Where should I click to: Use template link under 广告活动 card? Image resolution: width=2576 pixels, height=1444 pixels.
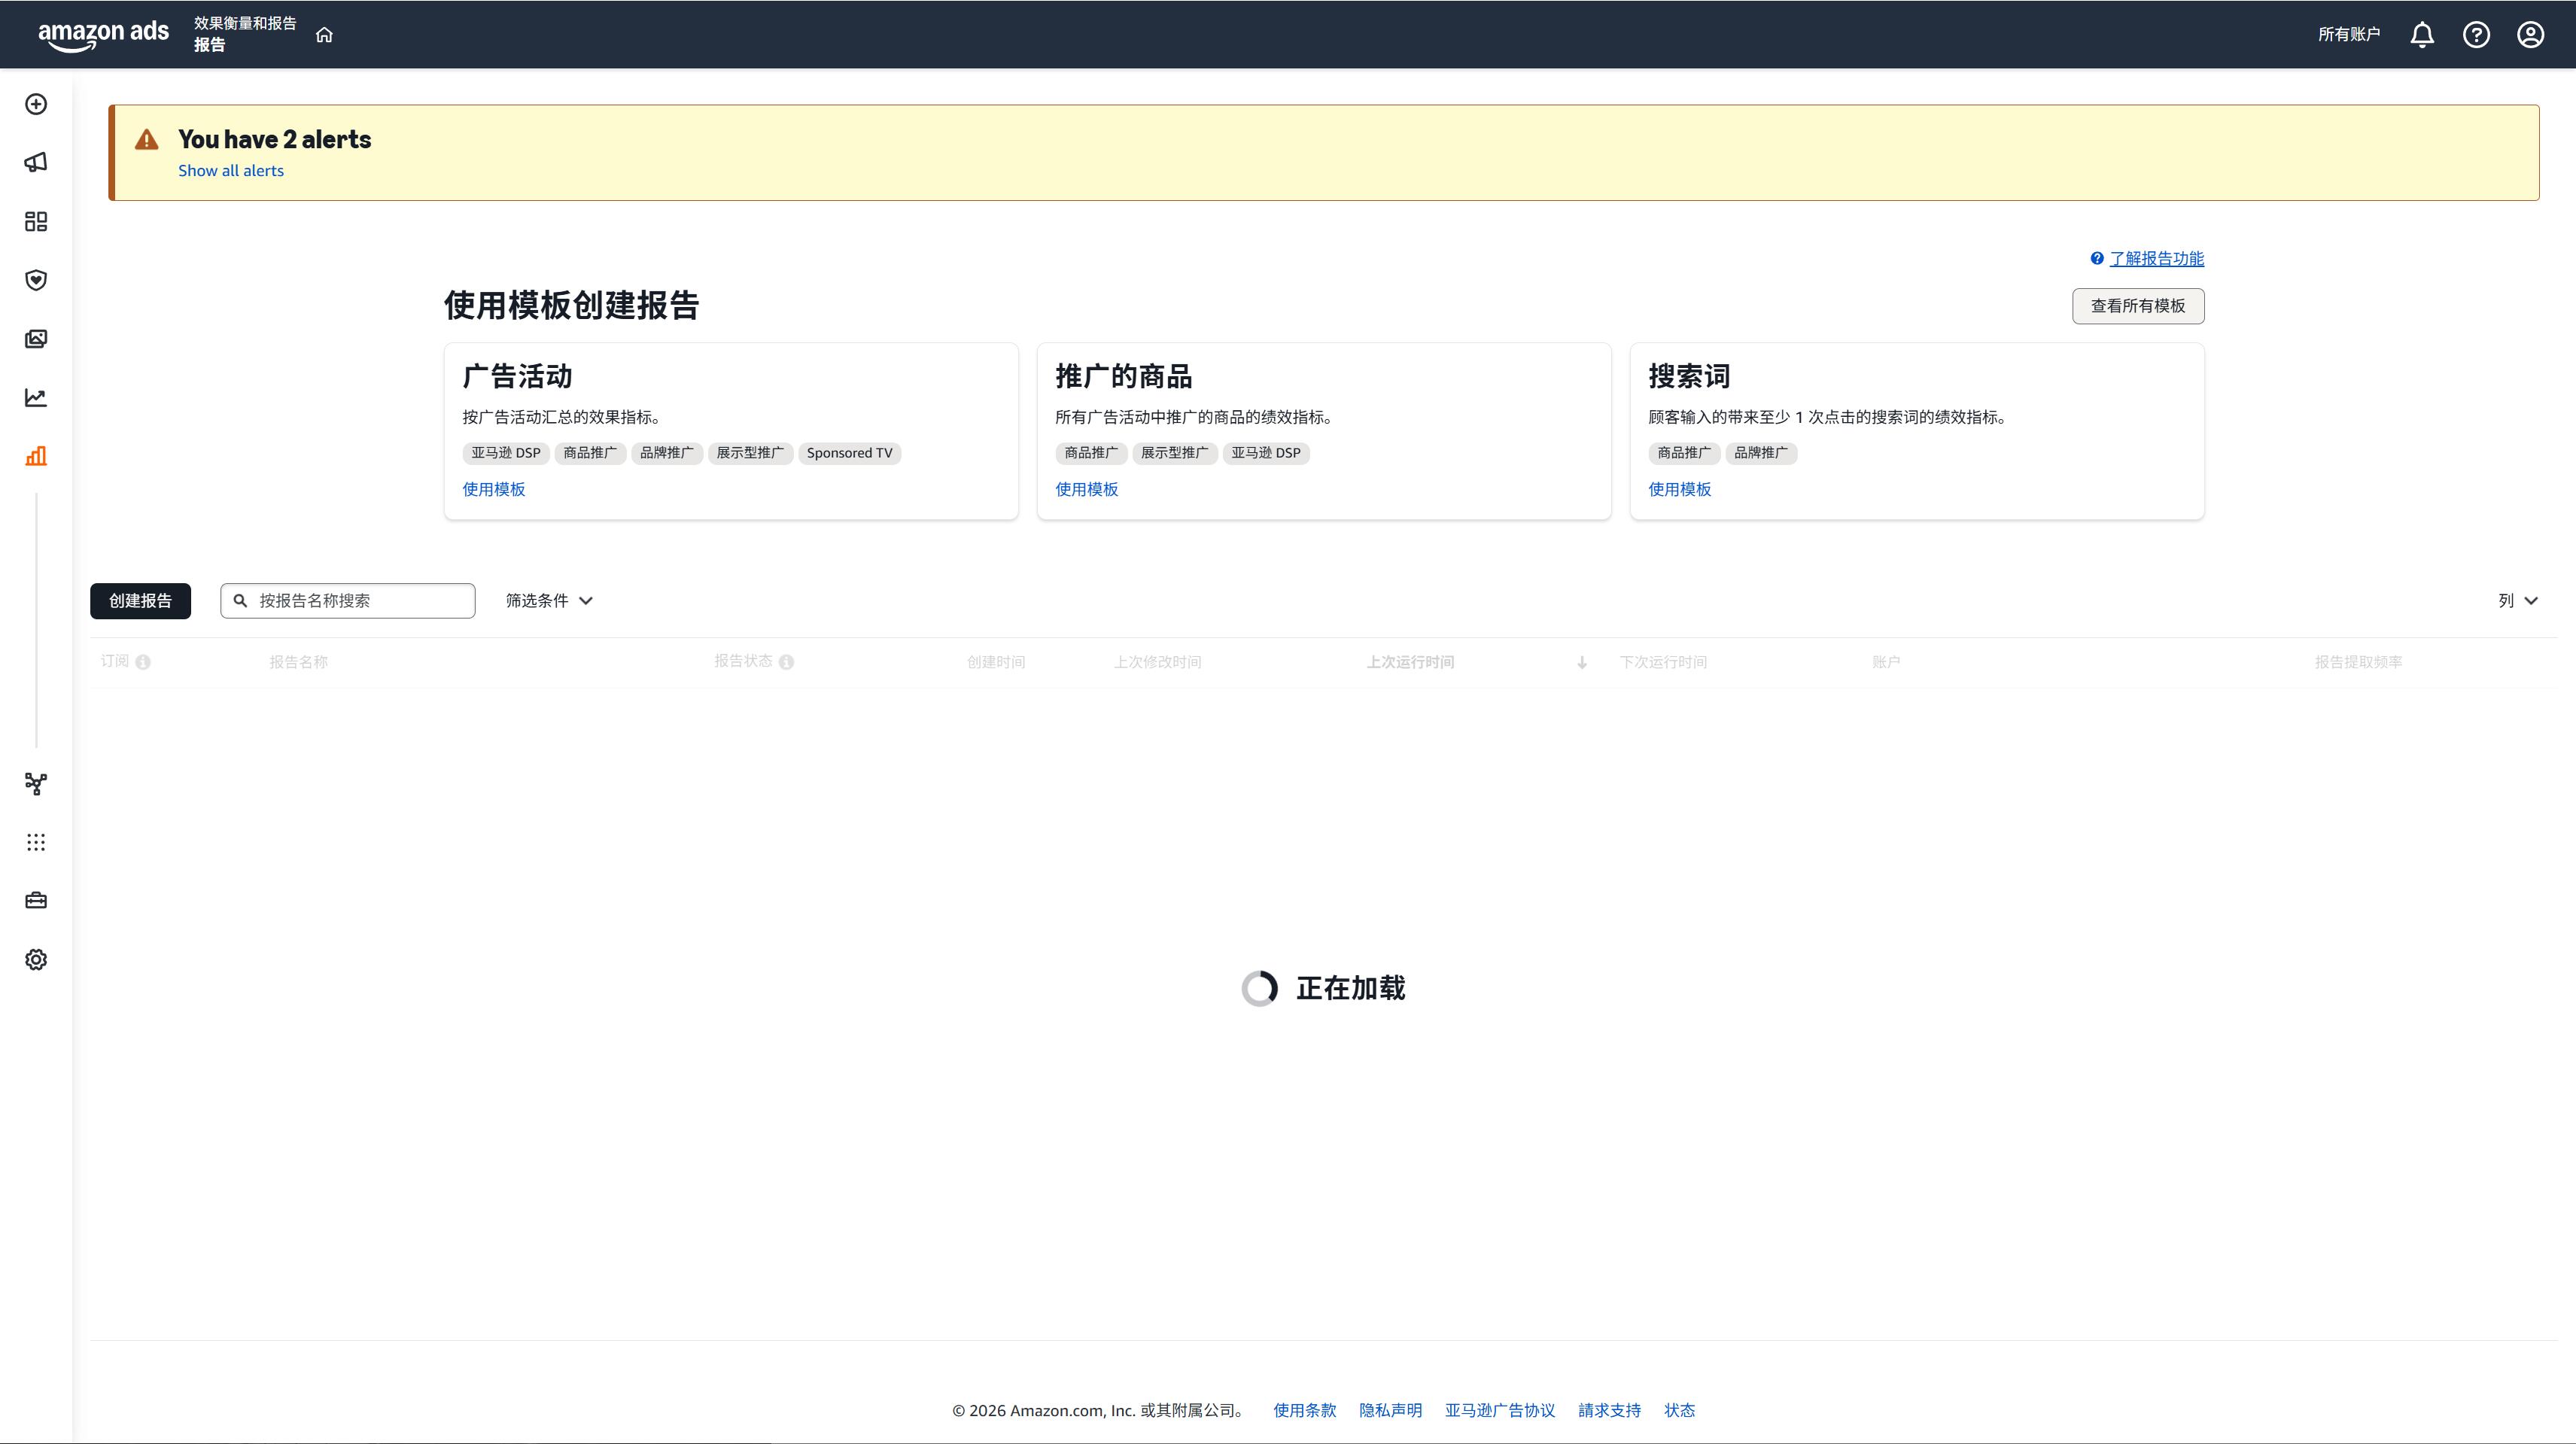(494, 490)
